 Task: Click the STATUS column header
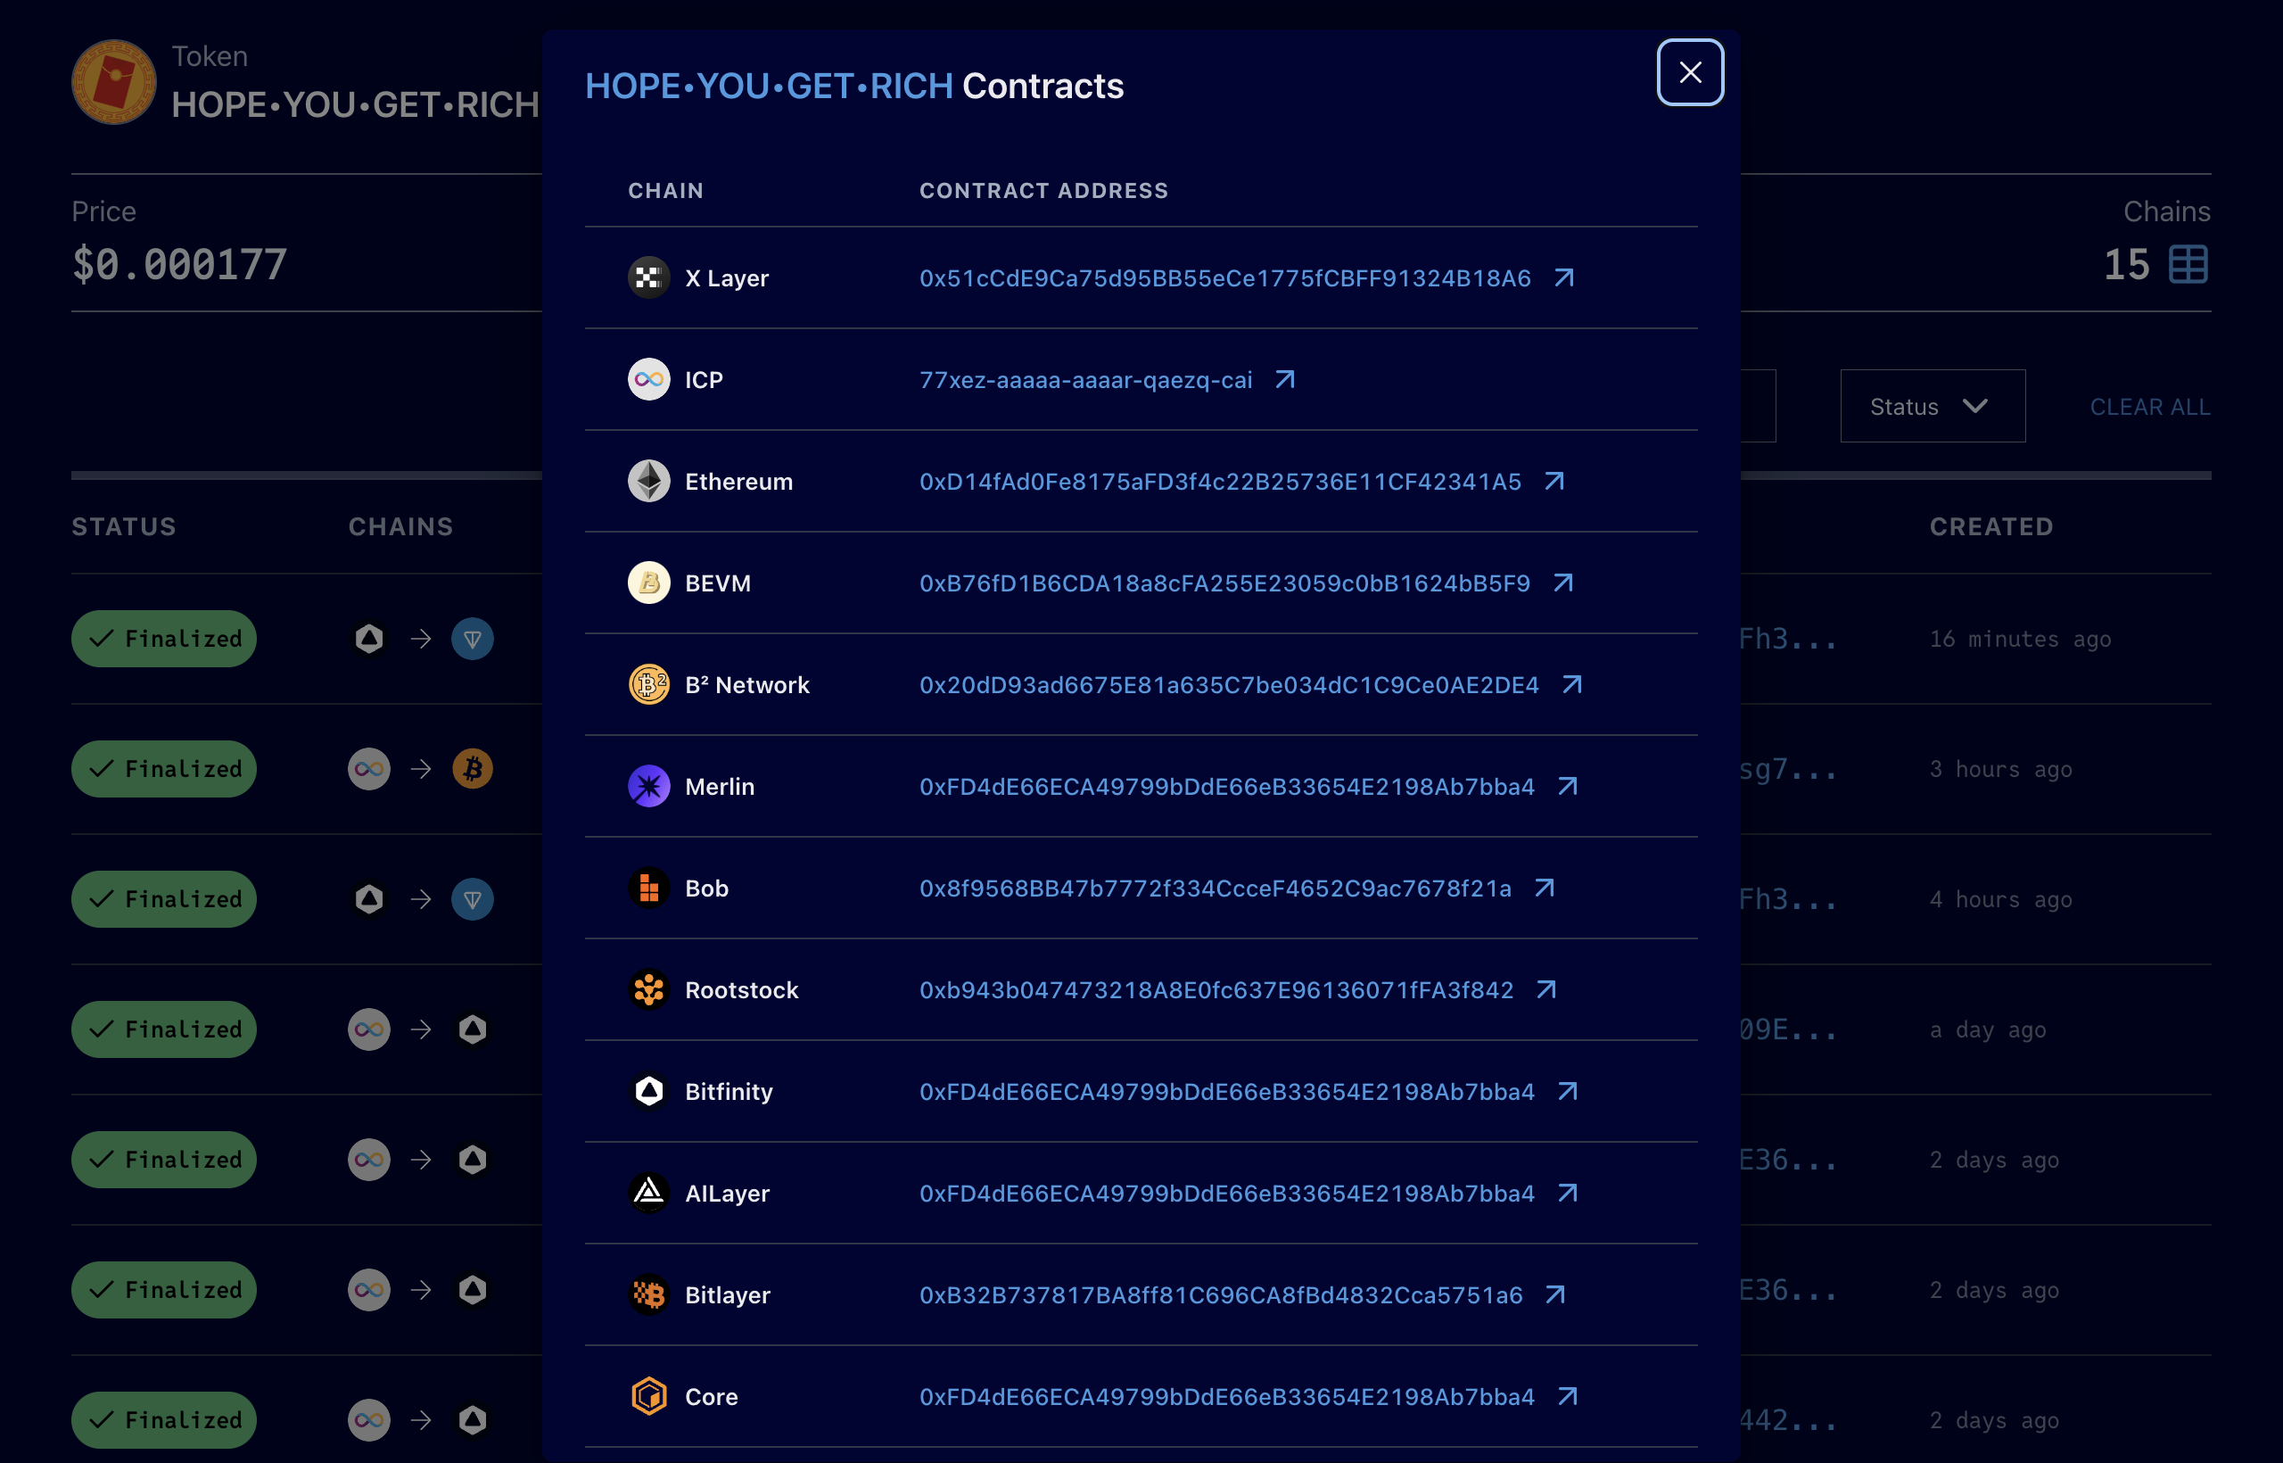click(x=123, y=526)
